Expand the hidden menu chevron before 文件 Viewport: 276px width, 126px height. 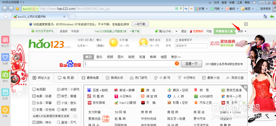coord(210,3)
